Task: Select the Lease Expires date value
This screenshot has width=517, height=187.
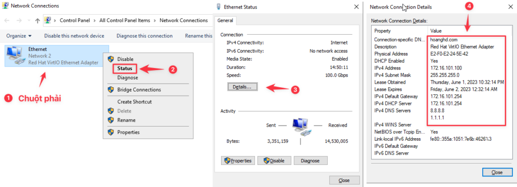Action: (x=464, y=89)
